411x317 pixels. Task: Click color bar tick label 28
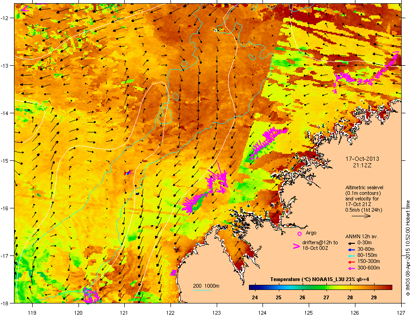[350, 297]
